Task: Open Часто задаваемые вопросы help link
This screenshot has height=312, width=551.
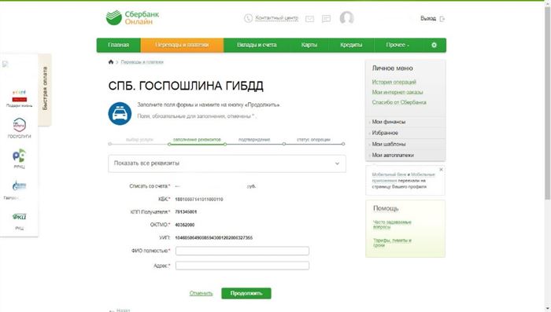Action: click(392, 225)
